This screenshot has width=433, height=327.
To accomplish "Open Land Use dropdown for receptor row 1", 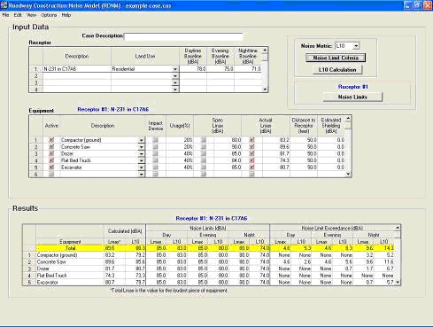I will tap(175, 69).
